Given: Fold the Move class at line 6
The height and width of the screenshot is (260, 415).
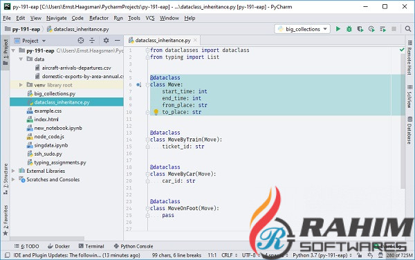Looking at the screenshot, I should pos(148,84).
